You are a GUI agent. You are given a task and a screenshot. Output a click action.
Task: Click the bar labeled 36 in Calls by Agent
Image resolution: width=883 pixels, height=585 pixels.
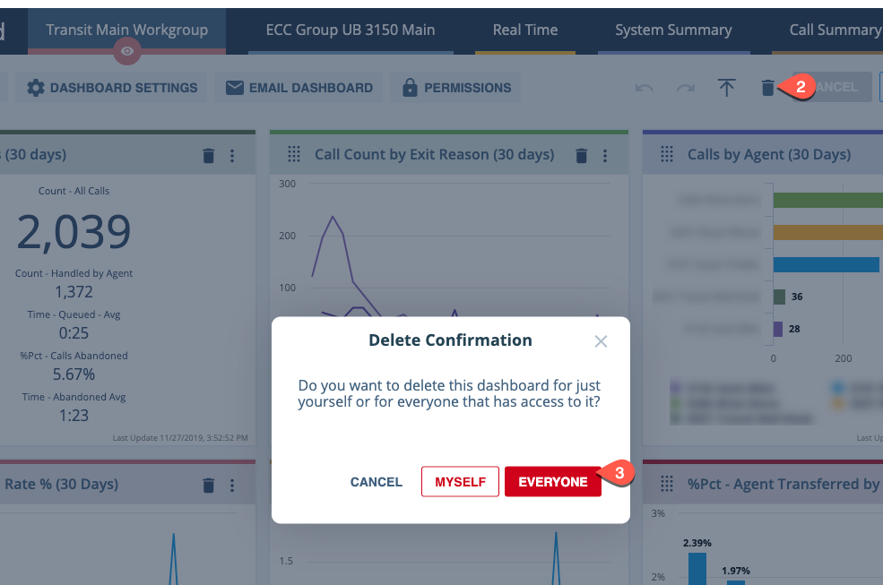779,297
